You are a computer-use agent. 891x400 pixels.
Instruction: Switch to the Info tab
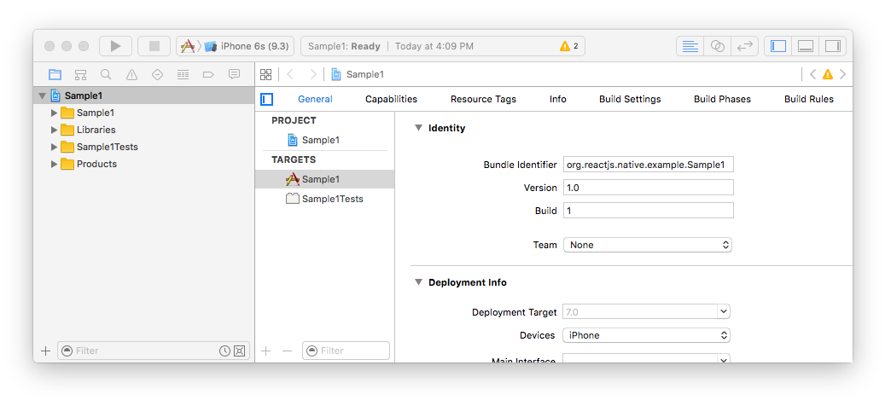pyautogui.click(x=558, y=99)
